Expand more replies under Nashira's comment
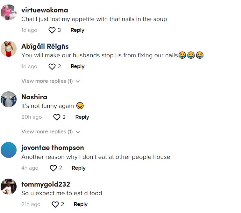Viewport: 241px width, 213px height. (50, 132)
